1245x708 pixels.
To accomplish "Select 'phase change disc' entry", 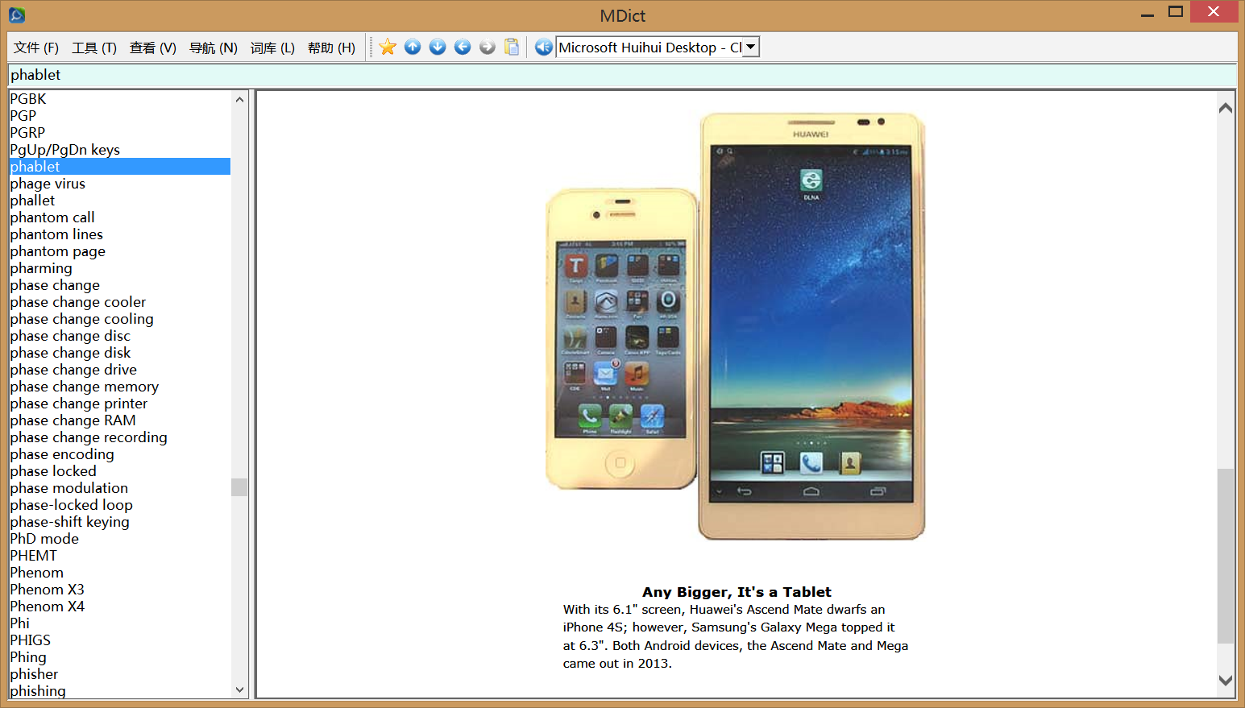I will tap(70, 336).
